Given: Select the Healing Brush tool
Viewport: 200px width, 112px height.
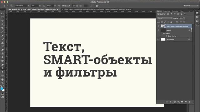Looking at the screenshot, I should click(x=2, y=35).
